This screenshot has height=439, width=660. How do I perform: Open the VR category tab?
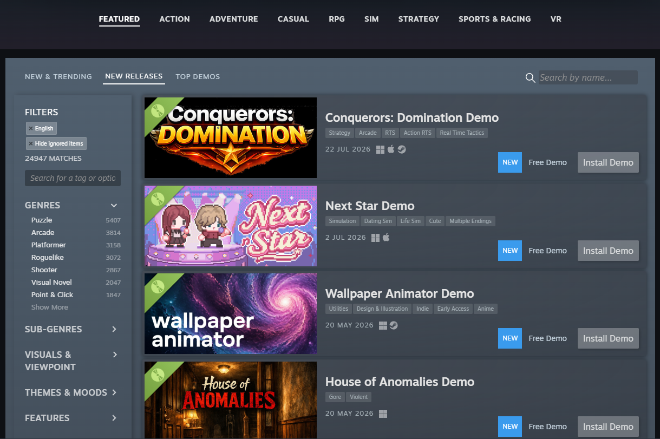pos(556,18)
